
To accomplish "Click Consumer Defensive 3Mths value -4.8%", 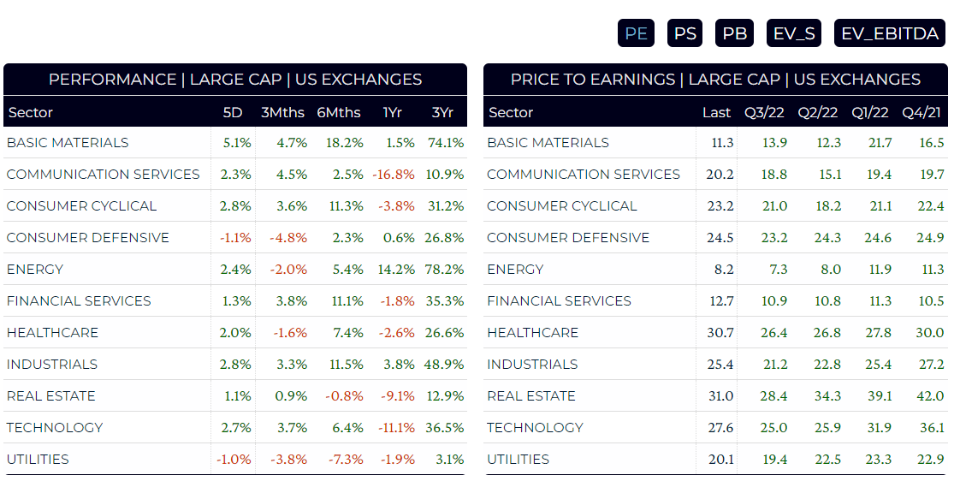I will (x=288, y=238).
